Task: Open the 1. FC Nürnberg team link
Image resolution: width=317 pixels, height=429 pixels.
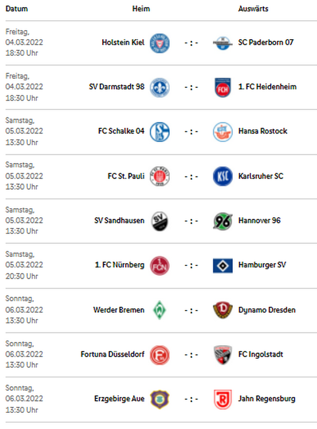Action: 119,265
